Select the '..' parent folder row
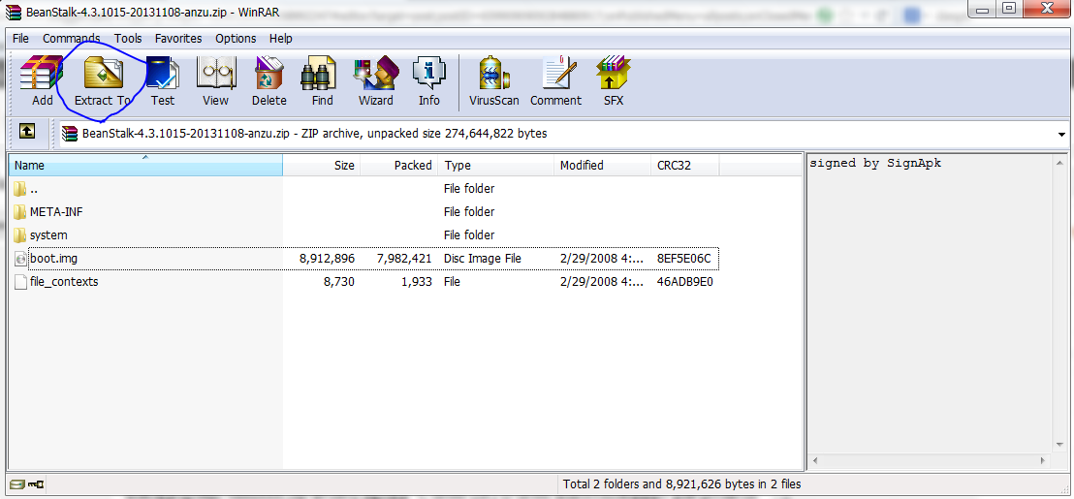The width and height of the screenshot is (1074, 499). tap(363, 188)
